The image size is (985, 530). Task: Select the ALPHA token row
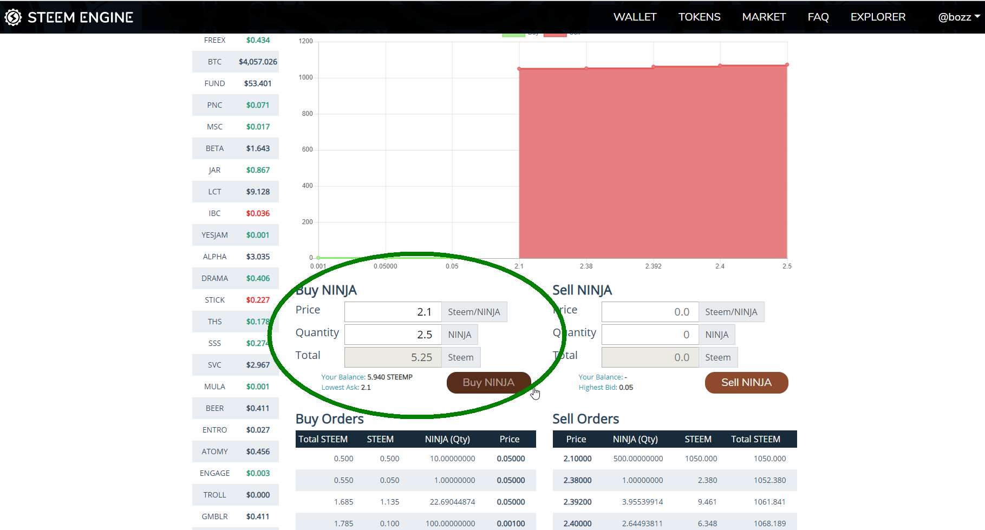pyautogui.click(x=236, y=257)
